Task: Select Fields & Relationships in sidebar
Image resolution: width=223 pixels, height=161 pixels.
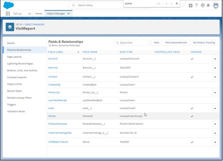Action: click(x=25, y=50)
